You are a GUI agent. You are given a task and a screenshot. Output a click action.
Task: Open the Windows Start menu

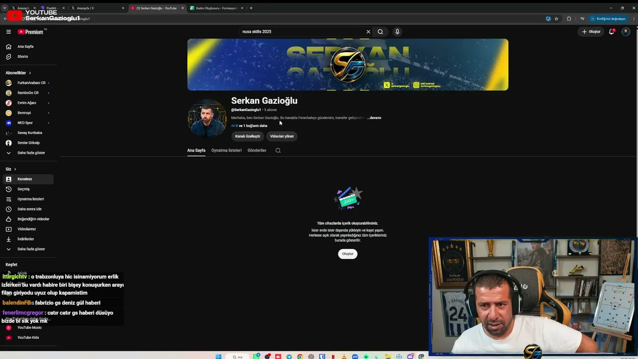218,357
